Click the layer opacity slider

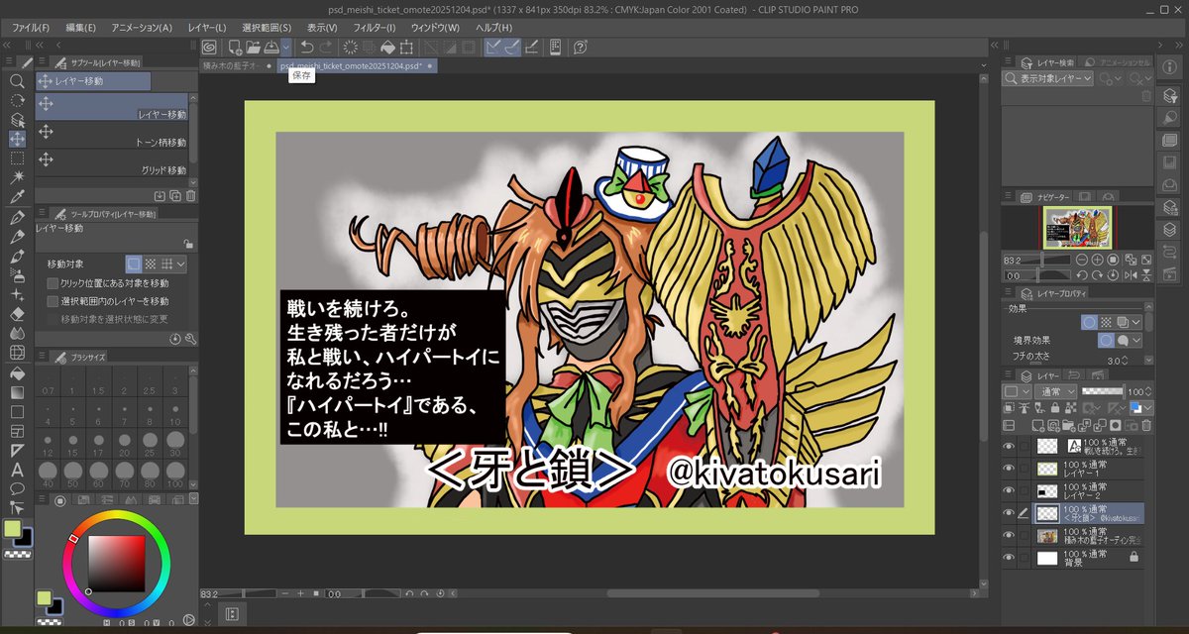[1101, 391]
